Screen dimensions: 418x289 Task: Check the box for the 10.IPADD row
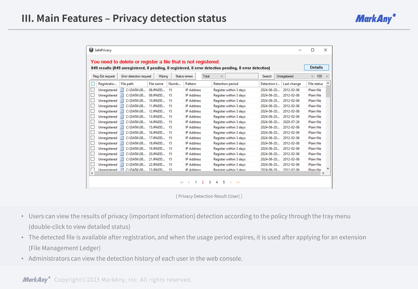point(93,100)
